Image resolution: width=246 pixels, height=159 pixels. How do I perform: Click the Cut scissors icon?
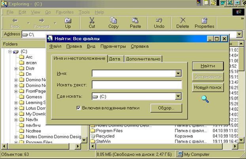click(x=92, y=21)
